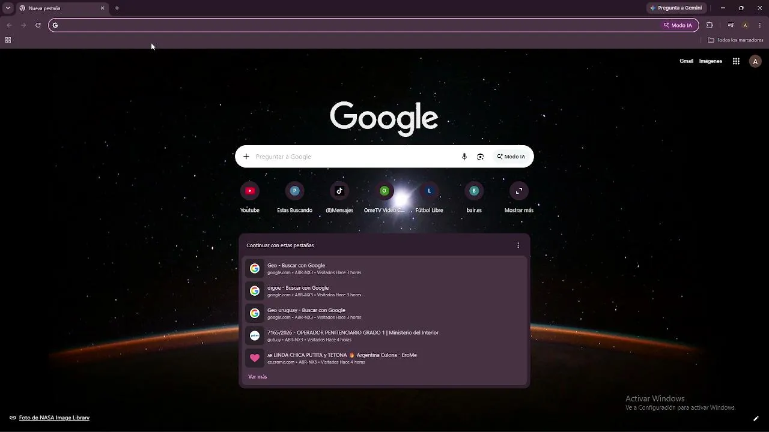769x432 pixels.
Task: Select the Nueva pestaña tab
Action: 62,8
